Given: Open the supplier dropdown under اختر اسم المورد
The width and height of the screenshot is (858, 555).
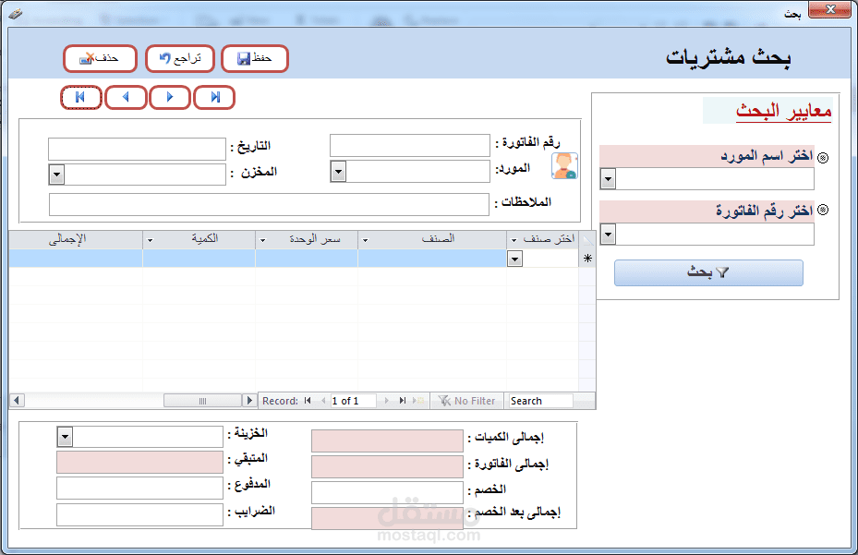Looking at the screenshot, I should (x=606, y=179).
